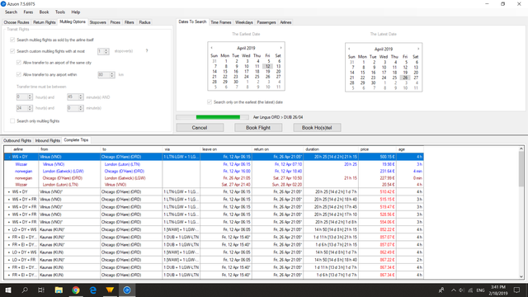528x297 pixels.
Task: Switch to the Prices tab
Action: (115, 22)
